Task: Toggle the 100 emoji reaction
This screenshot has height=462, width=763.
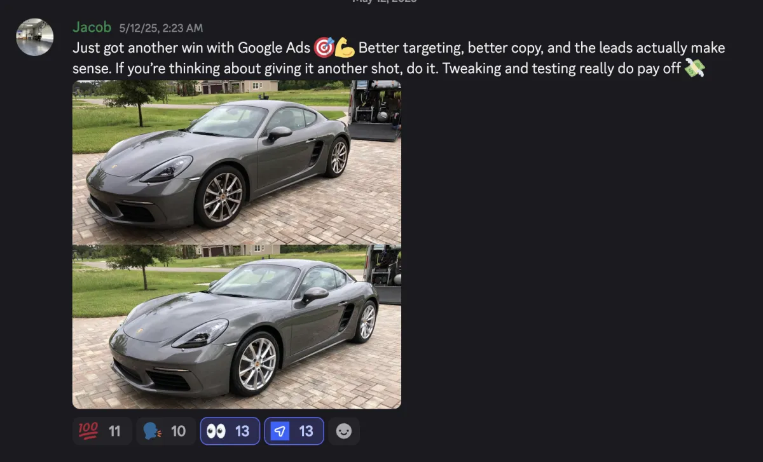Action: 102,431
